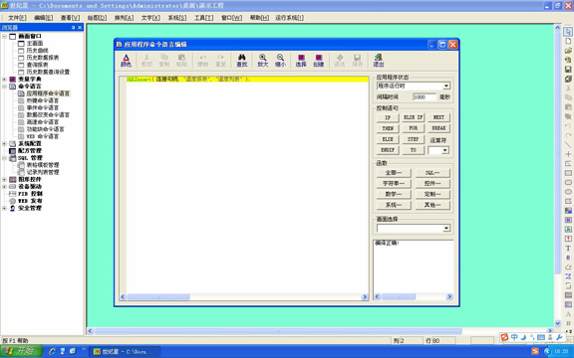
Task: Select 历史曲线 in the tree
Action: [37, 51]
